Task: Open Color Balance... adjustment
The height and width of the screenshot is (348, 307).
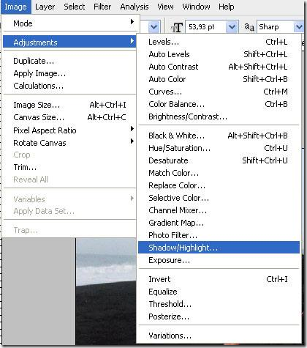Action: [219, 104]
